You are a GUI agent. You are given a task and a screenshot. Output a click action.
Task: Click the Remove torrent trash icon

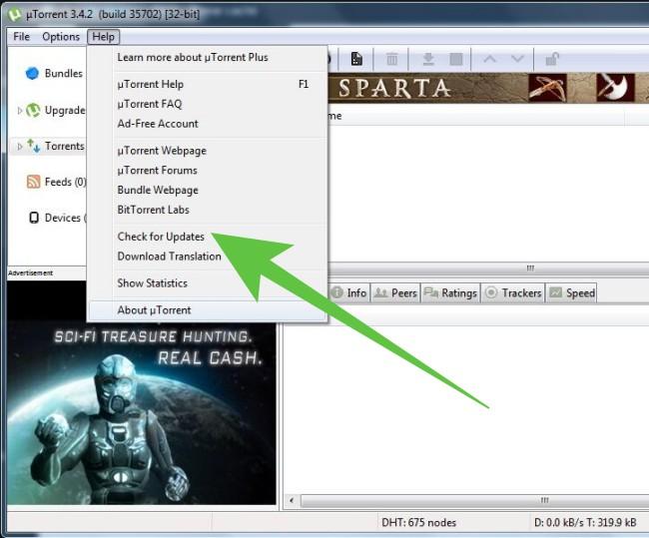(392, 59)
